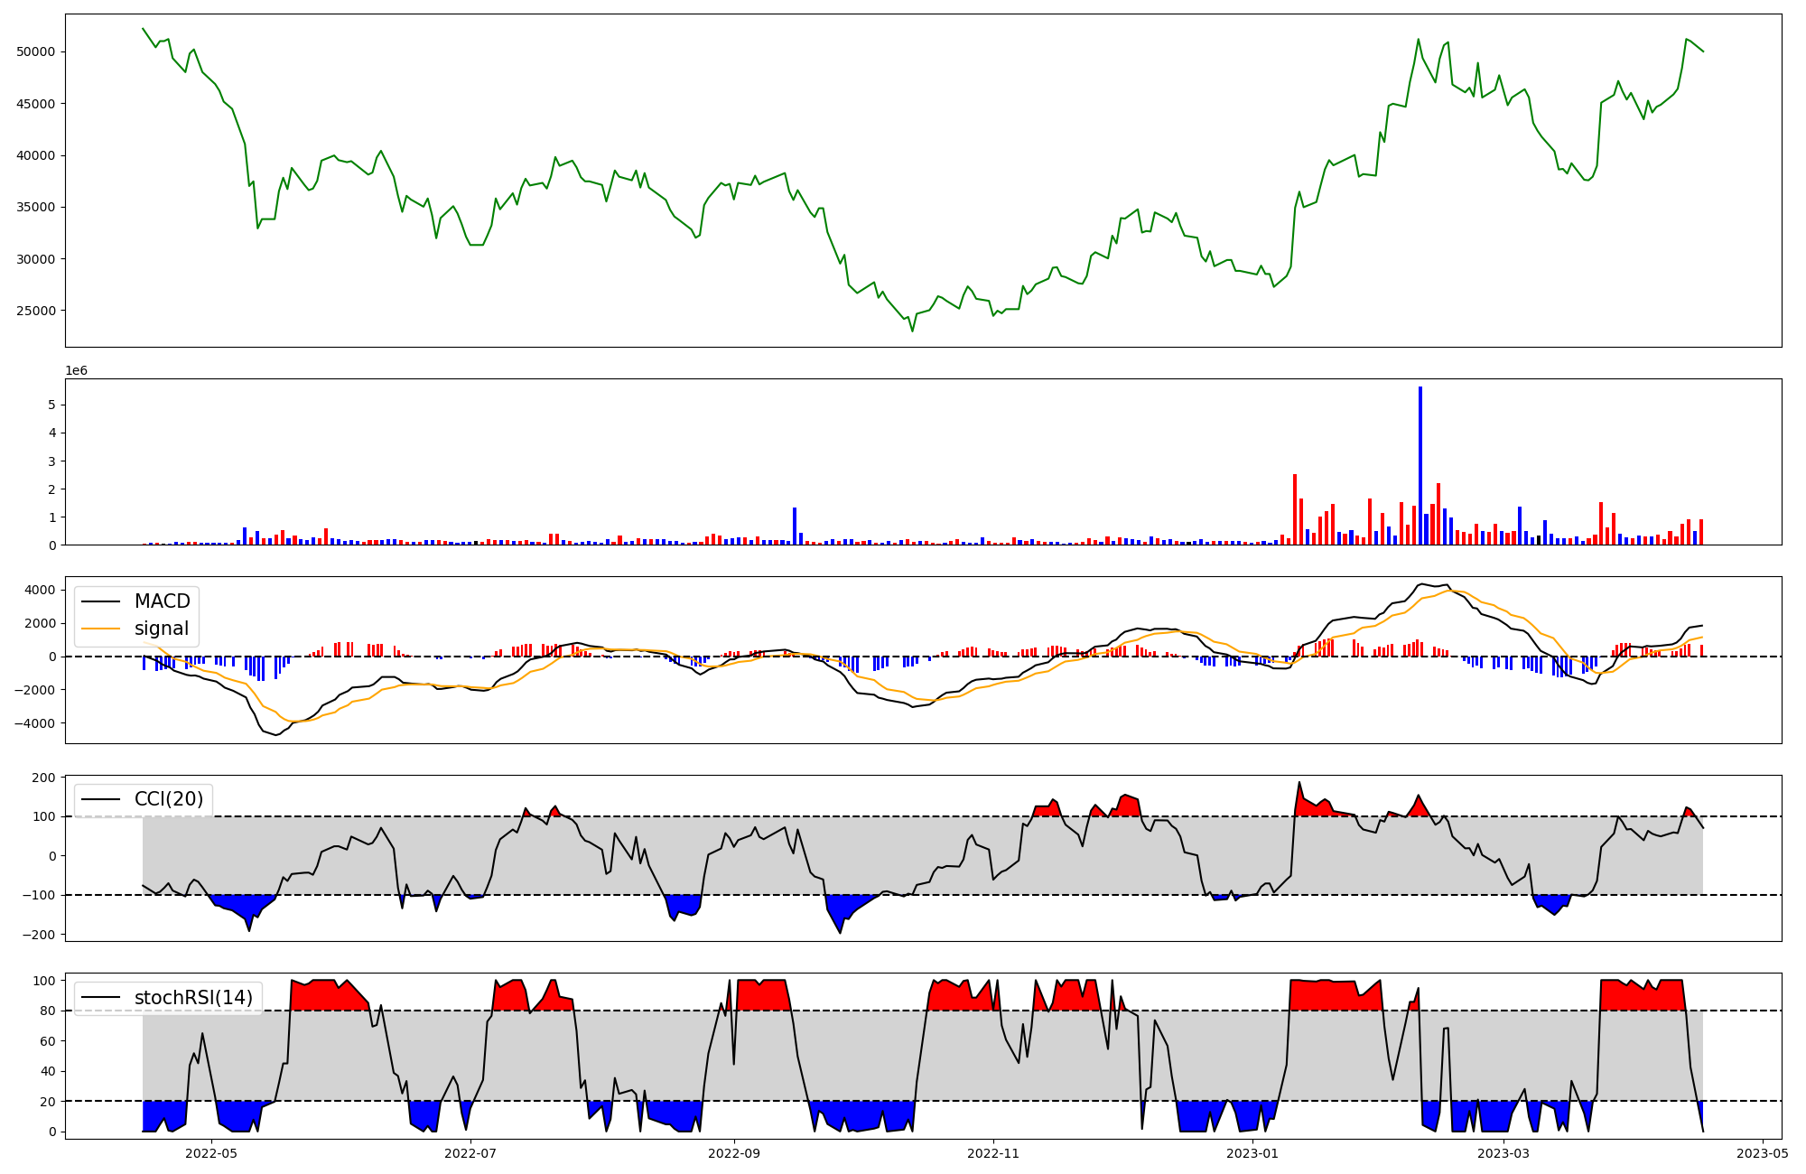Viewport: 1806px width, 1174px height.
Task: Click the MACD legend entry
Action: coord(162,601)
